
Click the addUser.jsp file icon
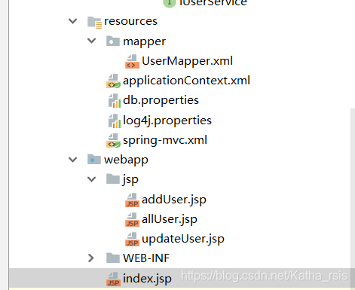(x=132, y=200)
